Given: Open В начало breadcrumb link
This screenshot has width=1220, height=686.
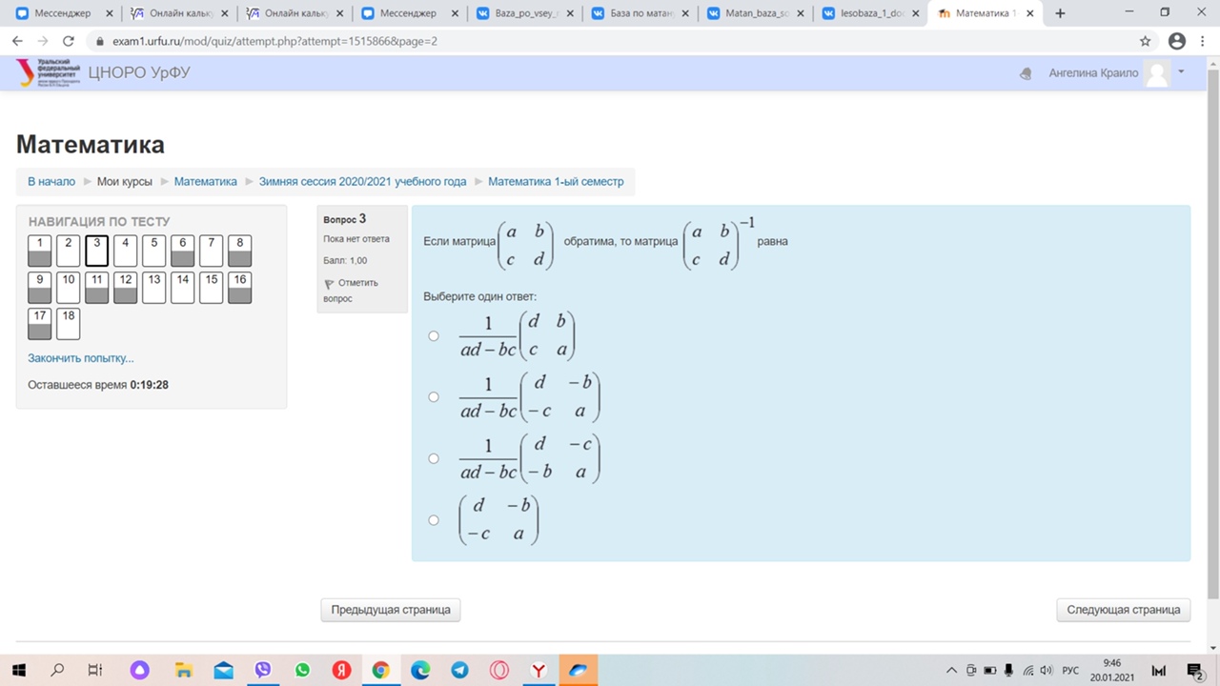Looking at the screenshot, I should tap(51, 181).
